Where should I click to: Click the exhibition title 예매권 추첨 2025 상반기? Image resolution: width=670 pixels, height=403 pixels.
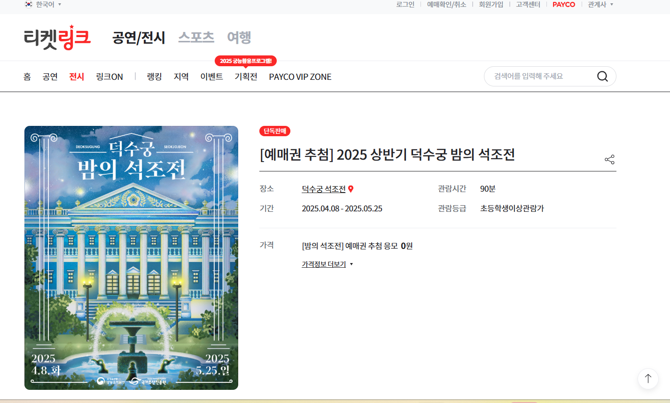(x=387, y=155)
